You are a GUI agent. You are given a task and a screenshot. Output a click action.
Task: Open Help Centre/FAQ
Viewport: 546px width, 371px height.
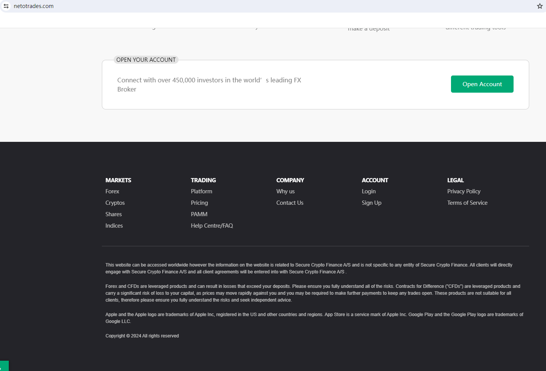[212, 226]
